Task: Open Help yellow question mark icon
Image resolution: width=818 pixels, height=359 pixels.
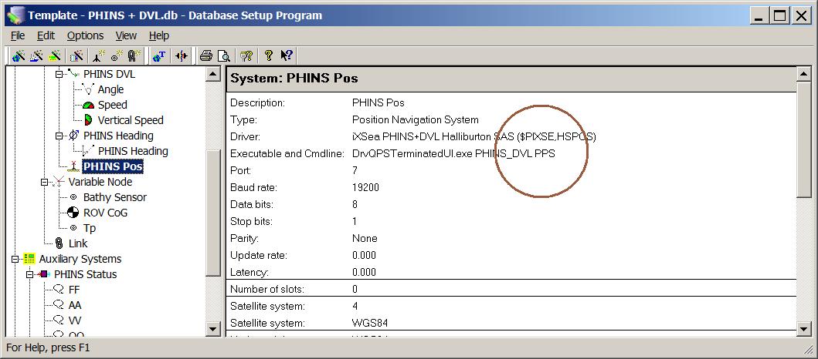Action: pos(269,55)
